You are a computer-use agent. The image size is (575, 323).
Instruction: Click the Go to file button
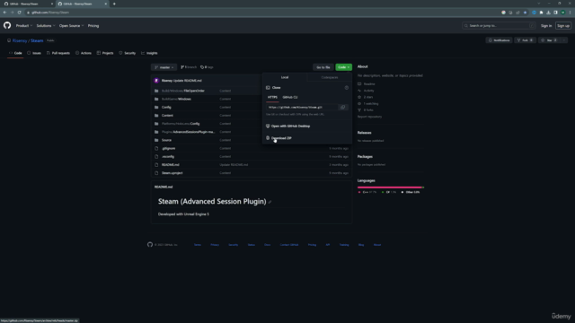[x=323, y=67]
